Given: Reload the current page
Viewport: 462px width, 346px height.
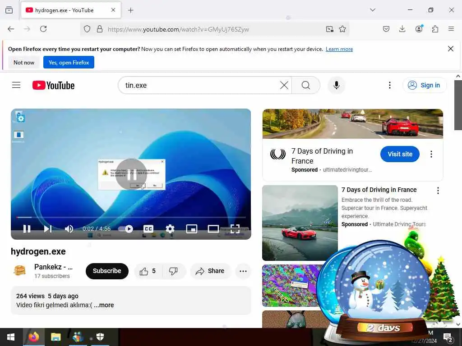Looking at the screenshot, I should 43,29.
